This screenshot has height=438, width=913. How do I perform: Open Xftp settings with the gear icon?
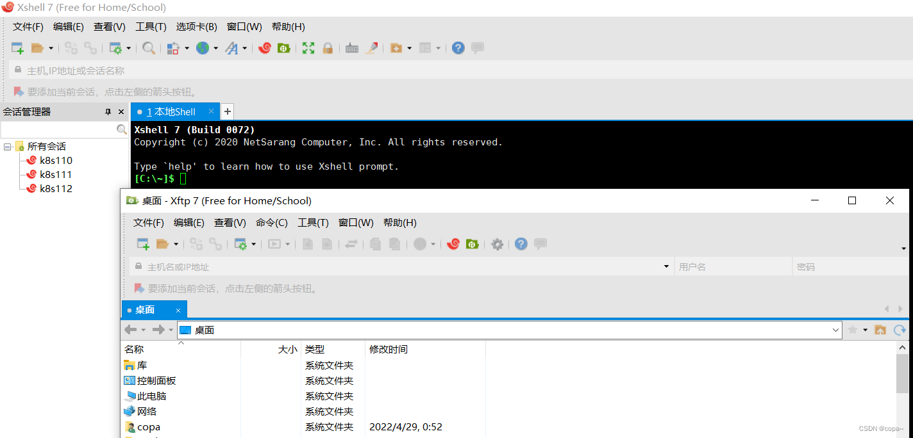[x=497, y=244]
